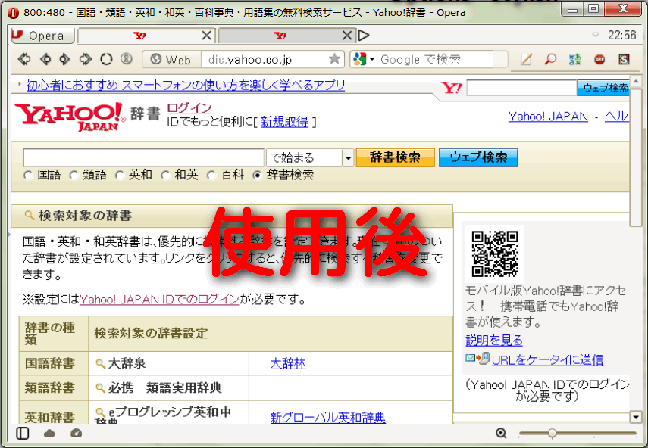This screenshot has width=648, height=448.
Task: Click the triangle button beside the tabs
Action: 364,36
